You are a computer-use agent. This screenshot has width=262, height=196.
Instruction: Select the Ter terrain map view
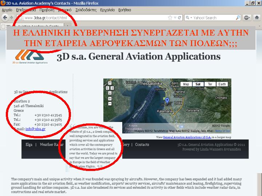click(210, 84)
